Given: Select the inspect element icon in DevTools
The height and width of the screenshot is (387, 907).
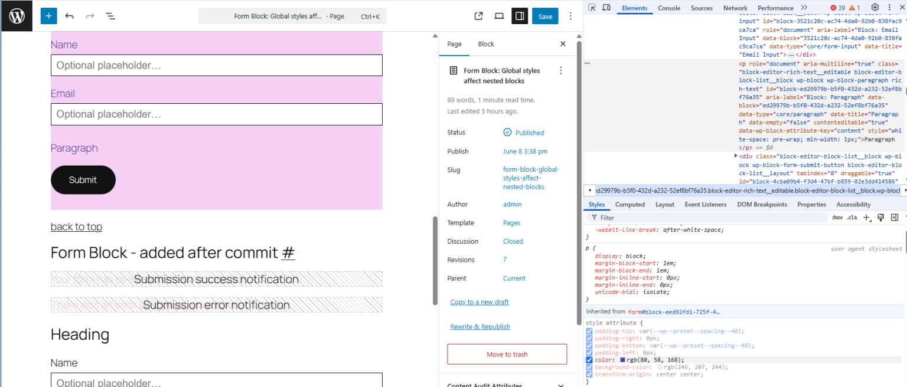Looking at the screenshot, I should pyautogui.click(x=590, y=7).
